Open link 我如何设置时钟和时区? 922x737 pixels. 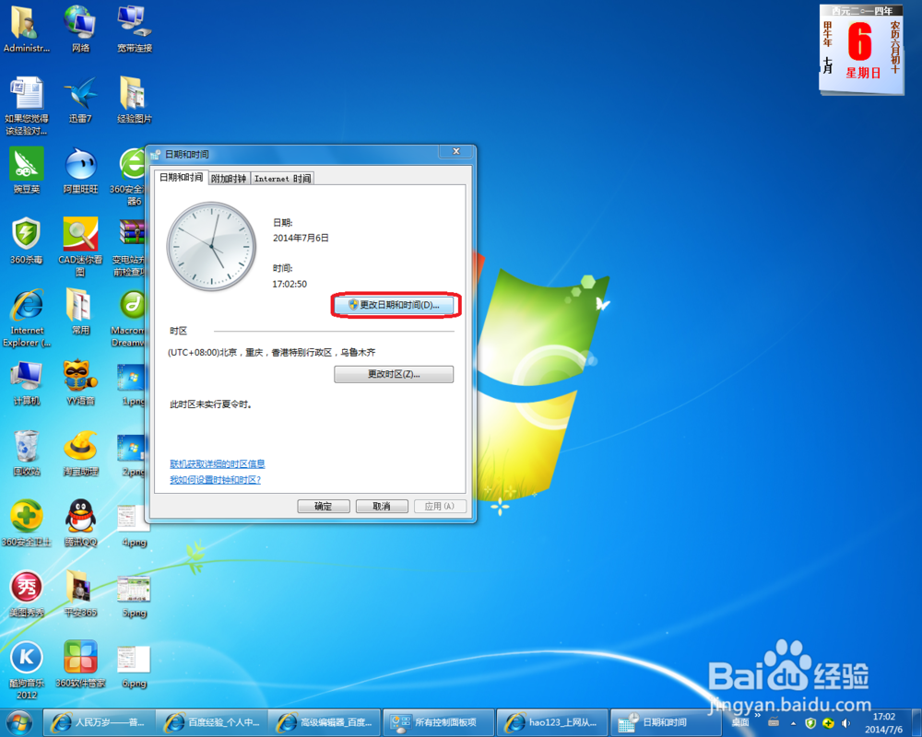coord(215,480)
